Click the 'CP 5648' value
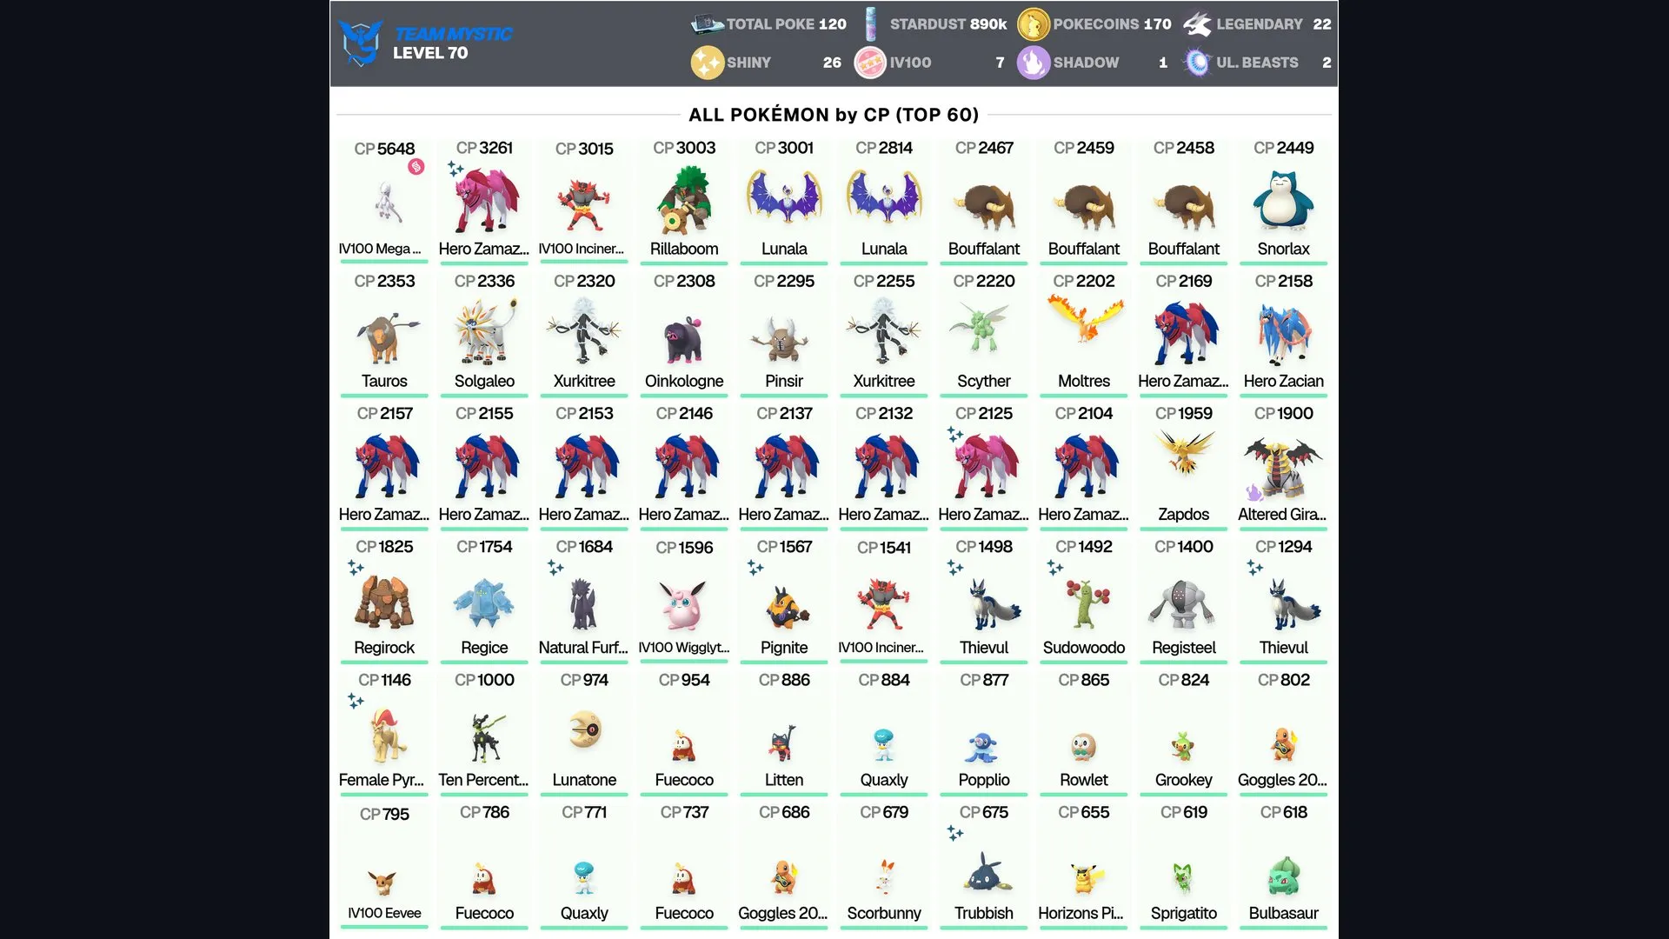 (384, 149)
